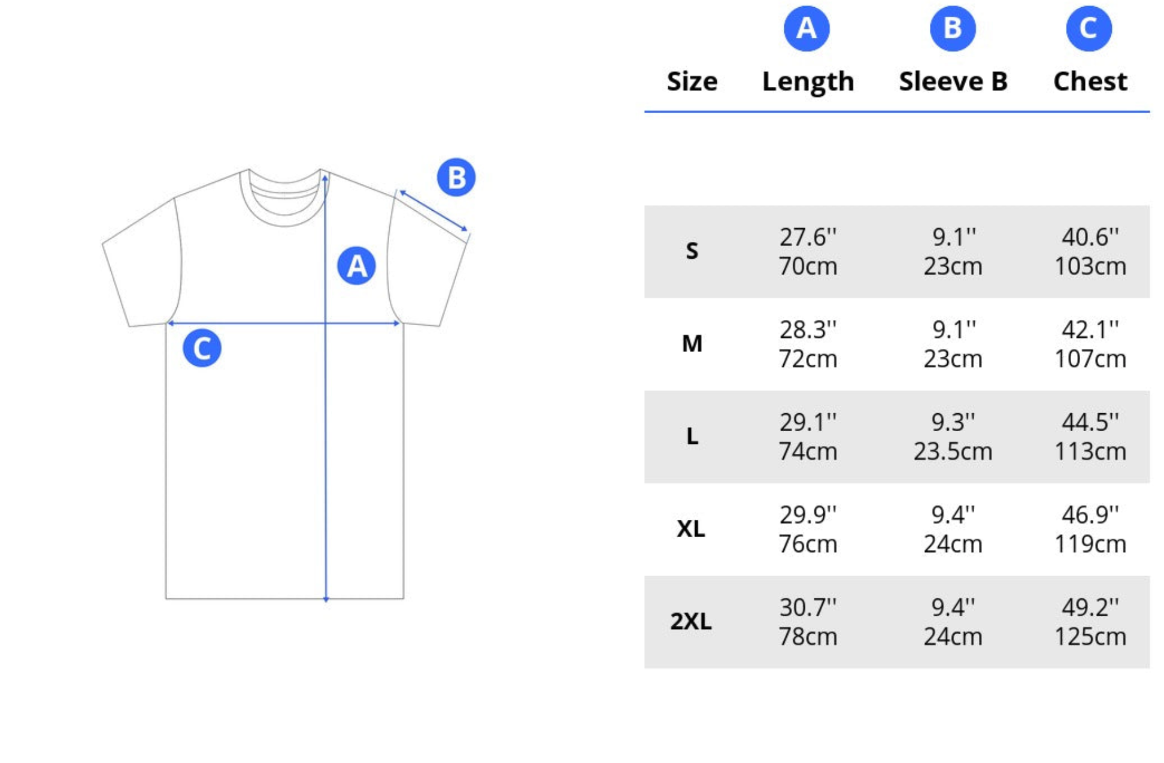Image resolution: width=1164 pixels, height=763 pixels.
Task: Click the 113cm chest value for L
Action: (1090, 452)
